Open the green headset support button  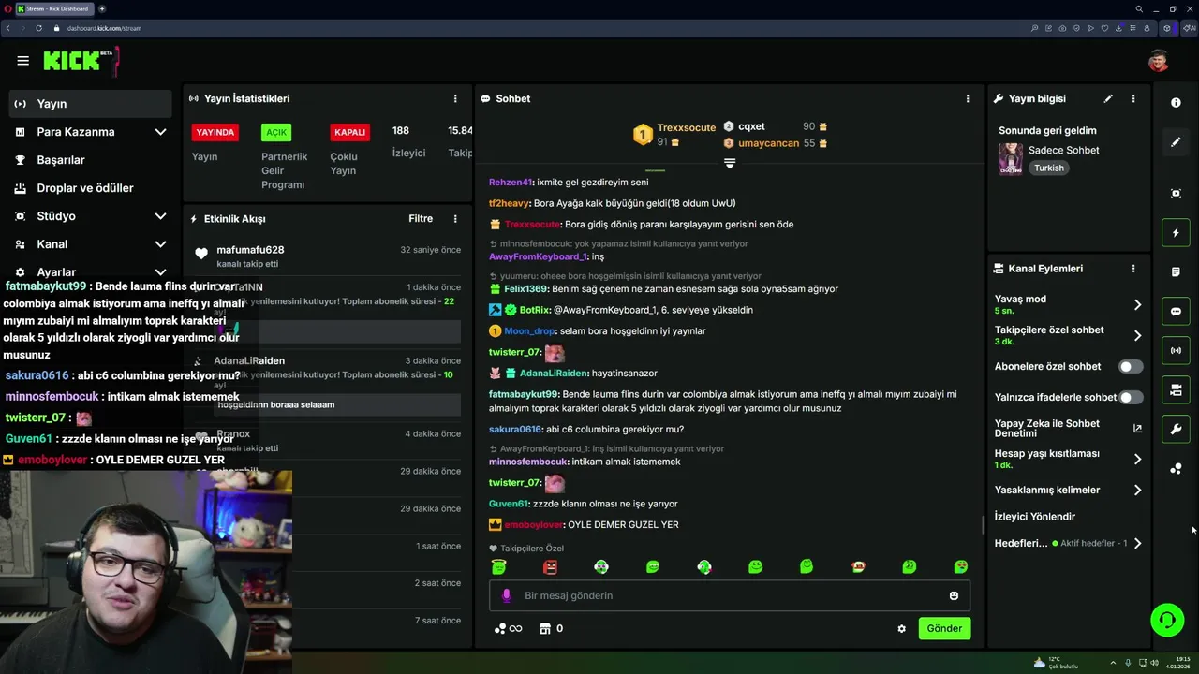click(1167, 620)
